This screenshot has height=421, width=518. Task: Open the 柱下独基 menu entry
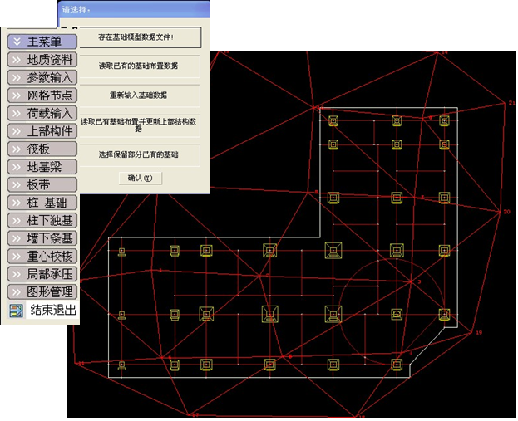(x=42, y=220)
